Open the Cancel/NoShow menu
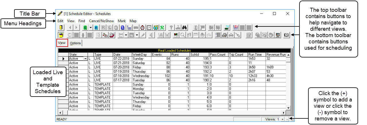 pyautogui.click(x=101, y=21)
